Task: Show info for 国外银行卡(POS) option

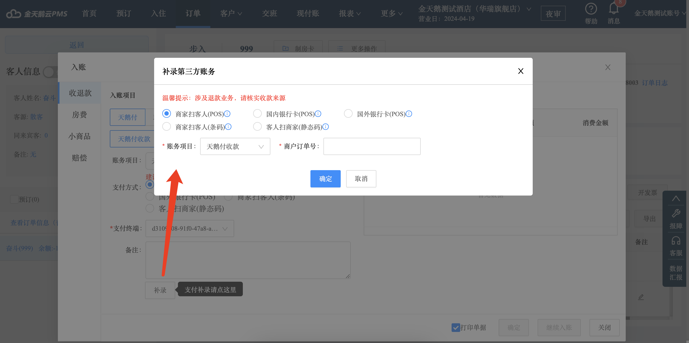Action: tap(409, 114)
